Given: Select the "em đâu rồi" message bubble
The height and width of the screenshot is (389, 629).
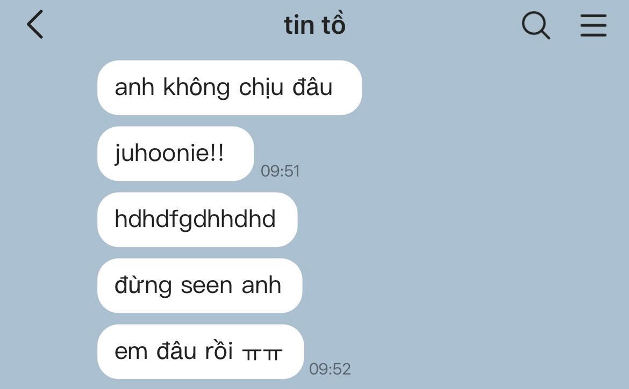Looking at the screenshot, I should (x=201, y=352).
